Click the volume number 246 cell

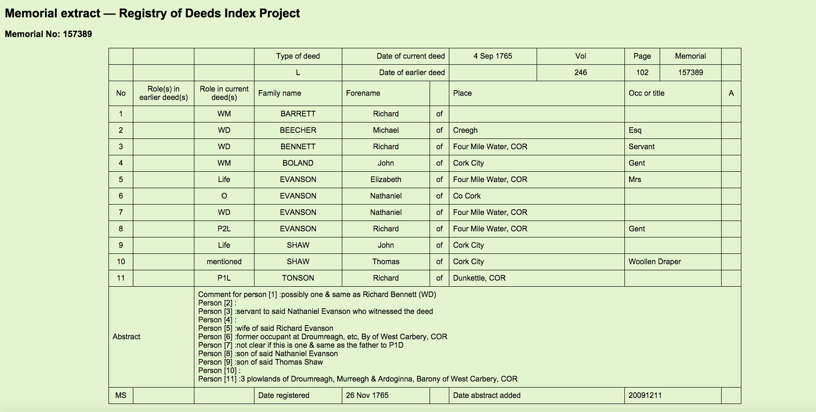pyautogui.click(x=580, y=72)
